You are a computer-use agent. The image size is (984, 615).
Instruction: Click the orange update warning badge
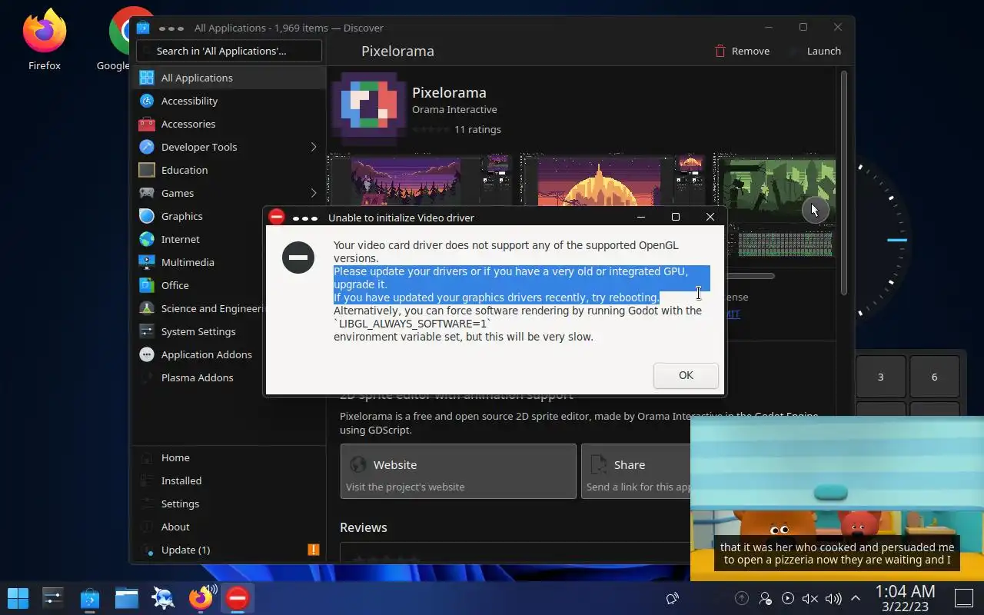tap(313, 550)
